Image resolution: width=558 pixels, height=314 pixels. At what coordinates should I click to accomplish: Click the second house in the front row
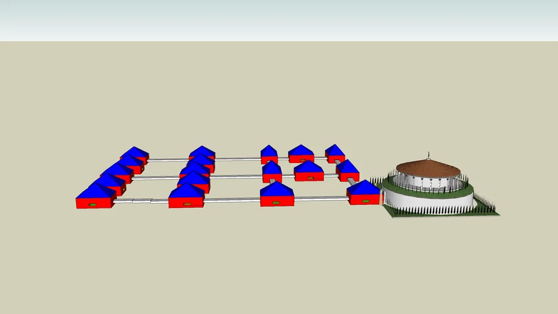(x=186, y=196)
